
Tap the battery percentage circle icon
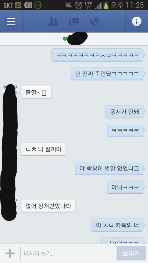pos(38,5)
